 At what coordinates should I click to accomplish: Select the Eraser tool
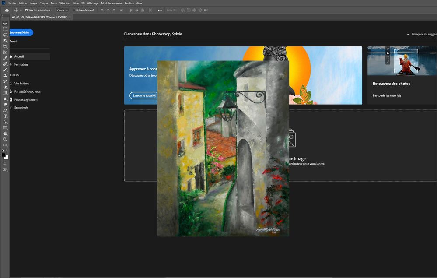(x=5, y=87)
